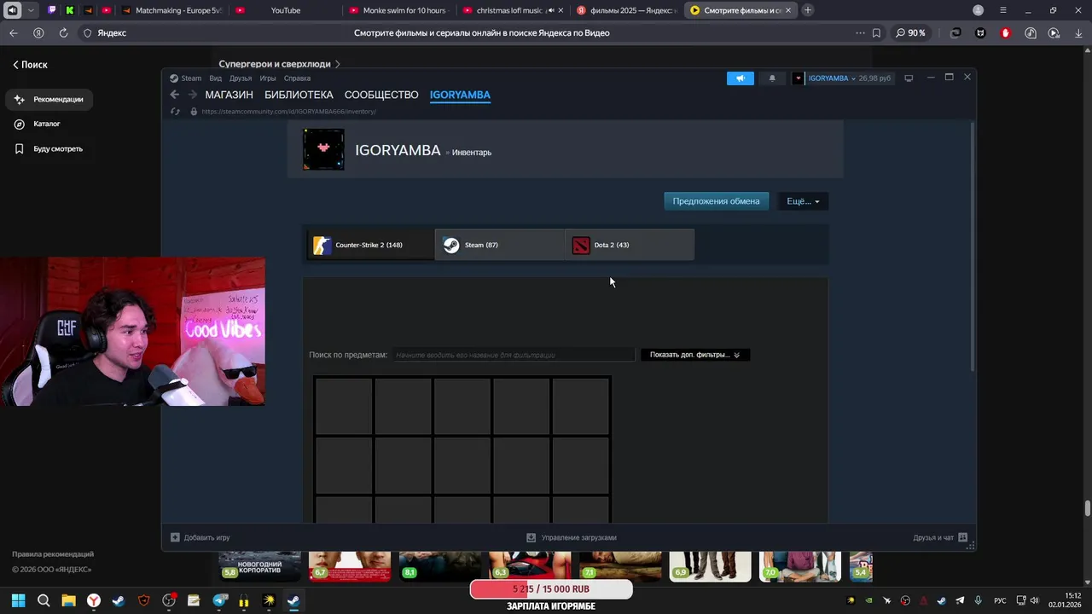The height and width of the screenshot is (614, 1092).
Task: Open Yandex Browser from taskbar
Action: tap(94, 600)
